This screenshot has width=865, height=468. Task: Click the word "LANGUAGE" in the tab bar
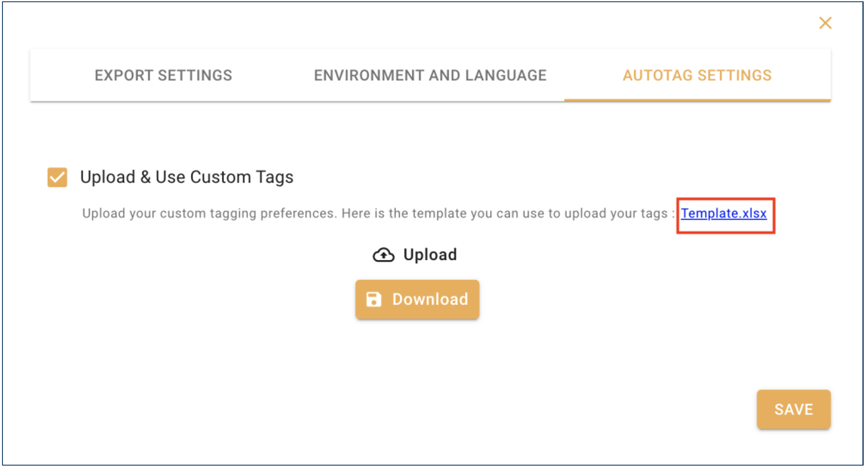[506, 76]
